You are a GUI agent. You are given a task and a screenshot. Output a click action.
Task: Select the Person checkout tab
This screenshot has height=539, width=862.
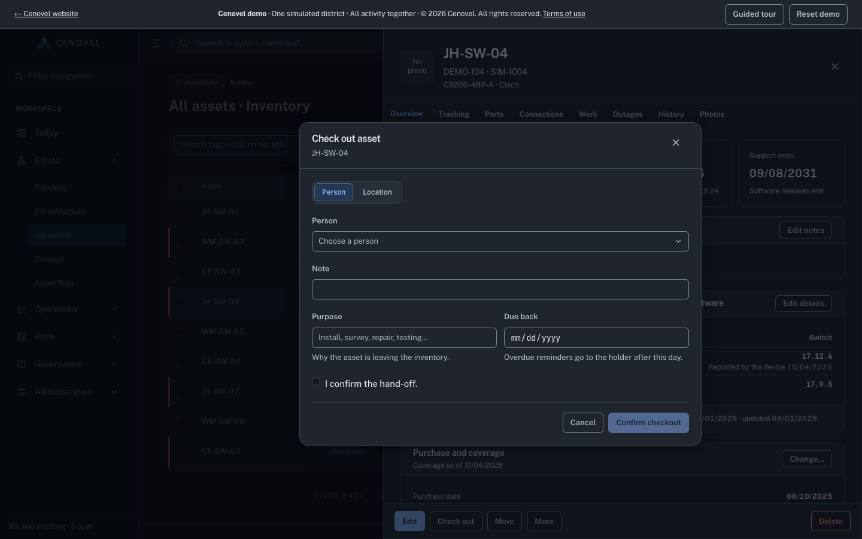coord(333,192)
